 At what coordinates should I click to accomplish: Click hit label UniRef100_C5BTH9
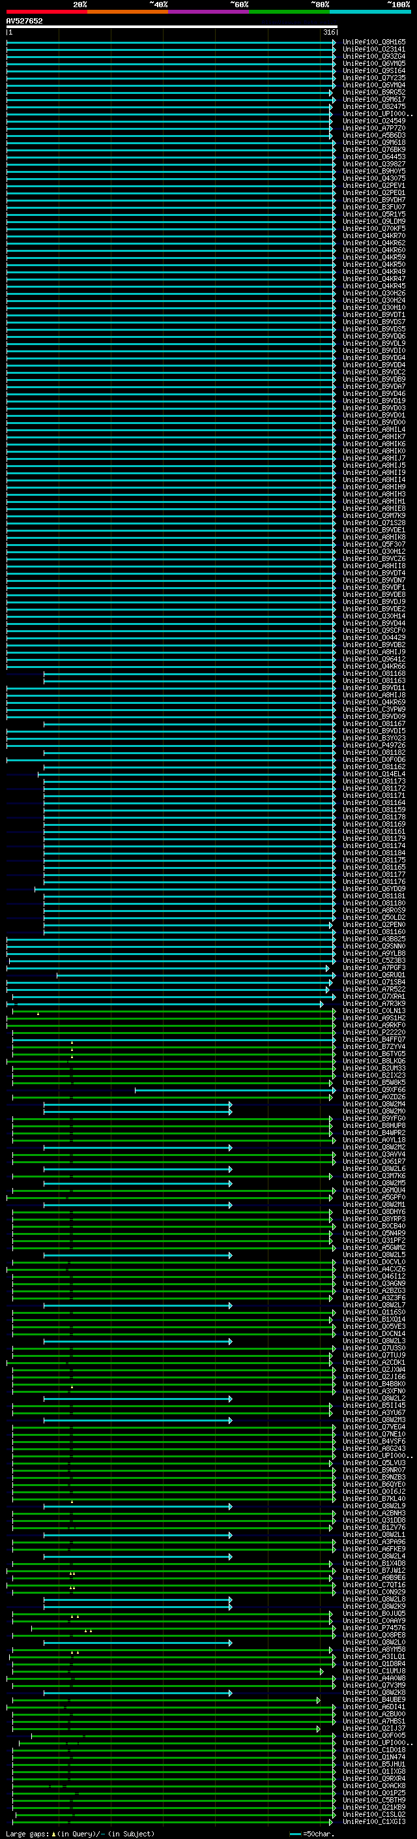374,1800
